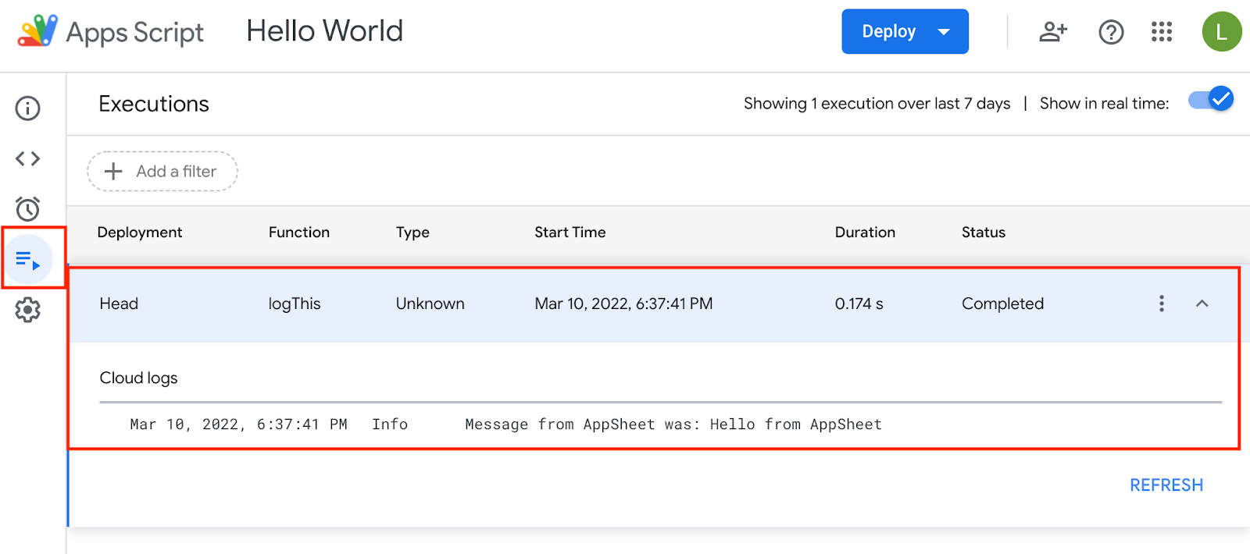Click the share project add-person icon
Viewport: 1250px width, 554px height.
coord(1052,32)
